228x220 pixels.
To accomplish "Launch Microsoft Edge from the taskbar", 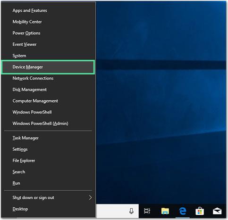I will click(183, 211).
